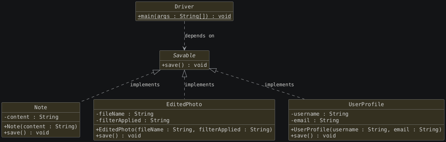The width and height of the screenshot is (446, 142).
Task: Click the implements label on the UserProfile arrow
Action: point(279,84)
